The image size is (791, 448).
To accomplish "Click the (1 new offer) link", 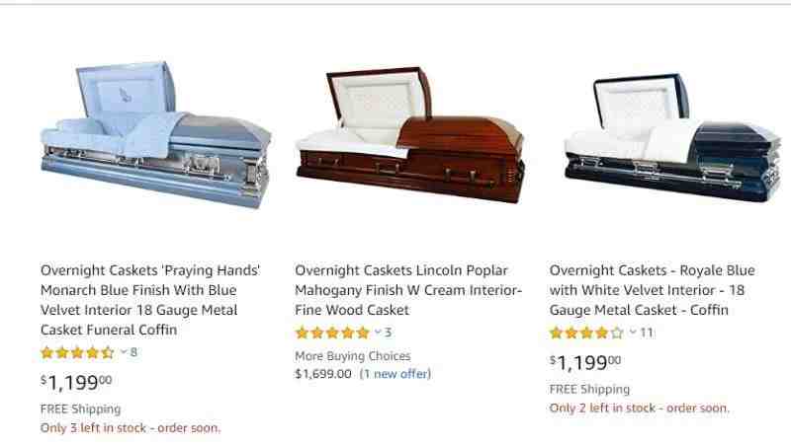I will [x=395, y=374].
